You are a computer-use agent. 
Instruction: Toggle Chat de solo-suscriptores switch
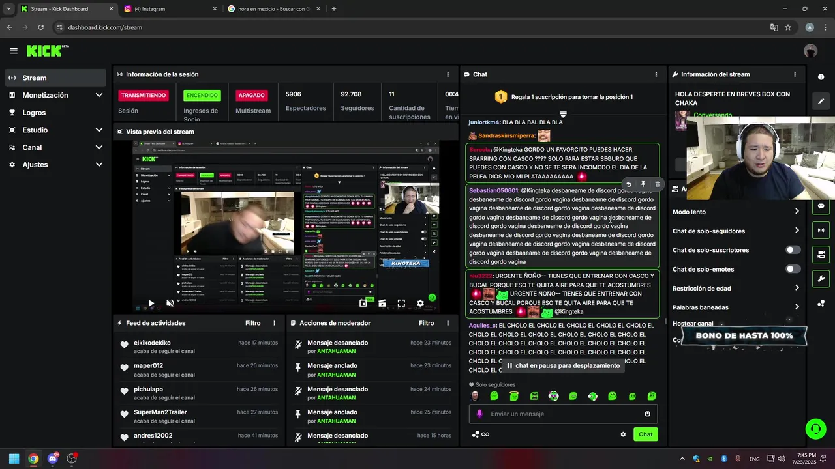tap(793, 250)
